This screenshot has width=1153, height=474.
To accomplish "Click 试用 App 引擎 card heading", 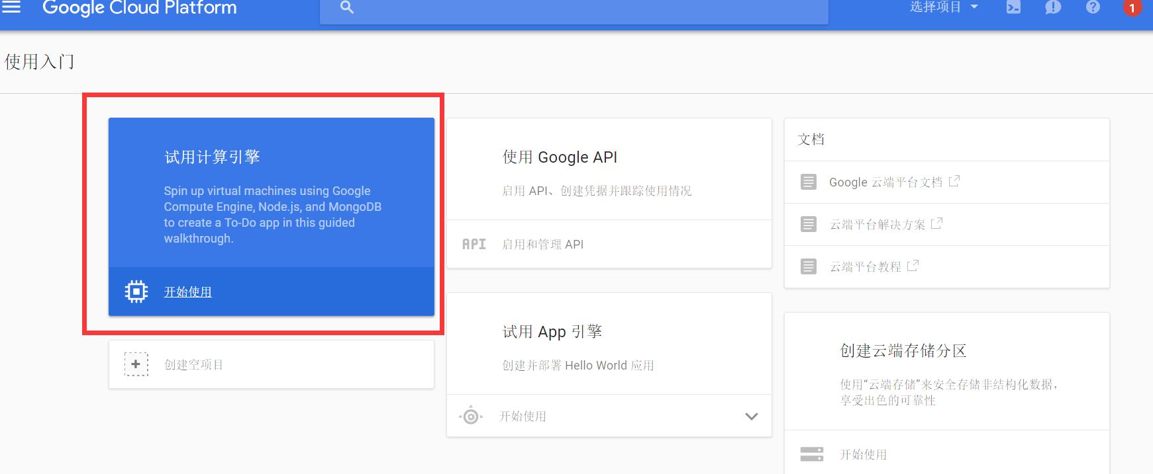I will click(552, 331).
